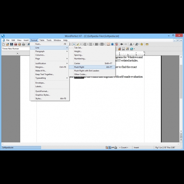Screen dimensions: 184x184
Task: Open the Table menu
Action: [42, 40]
